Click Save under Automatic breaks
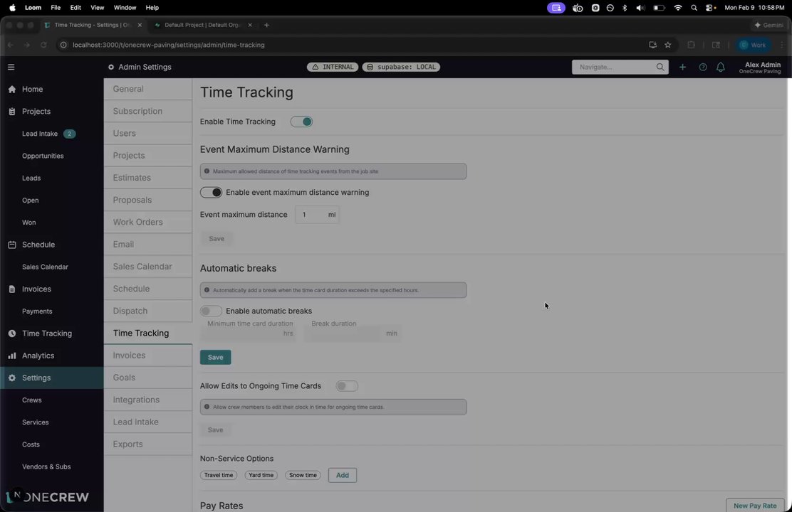Image resolution: width=792 pixels, height=512 pixels. coord(216,357)
